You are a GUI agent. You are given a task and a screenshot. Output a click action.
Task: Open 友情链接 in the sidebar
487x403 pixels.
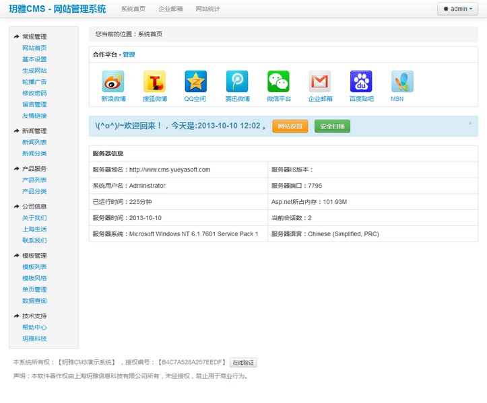pos(34,116)
